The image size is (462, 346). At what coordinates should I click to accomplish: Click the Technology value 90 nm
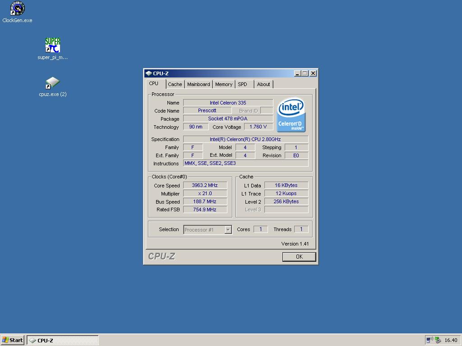coord(196,127)
